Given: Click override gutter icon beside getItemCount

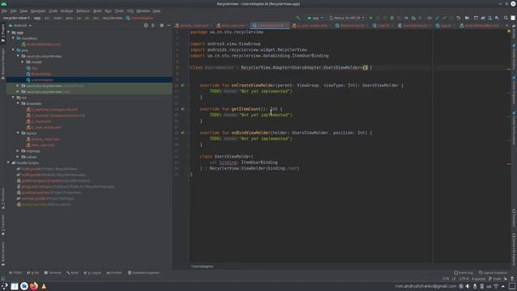Looking at the screenshot, I should click(x=183, y=109).
